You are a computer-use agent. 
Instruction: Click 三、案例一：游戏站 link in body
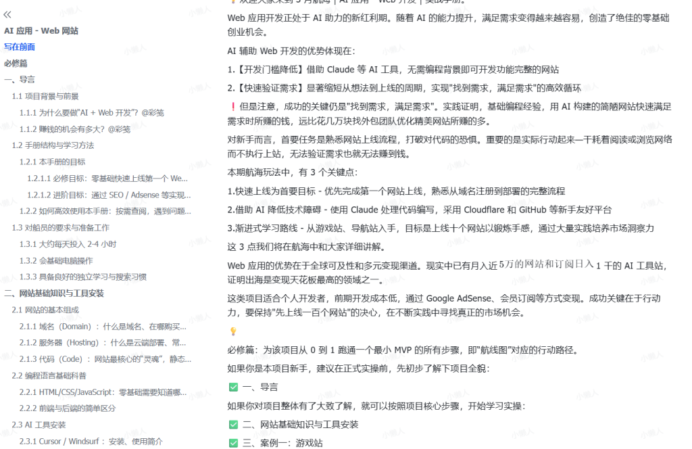pyautogui.click(x=282, y=444)
